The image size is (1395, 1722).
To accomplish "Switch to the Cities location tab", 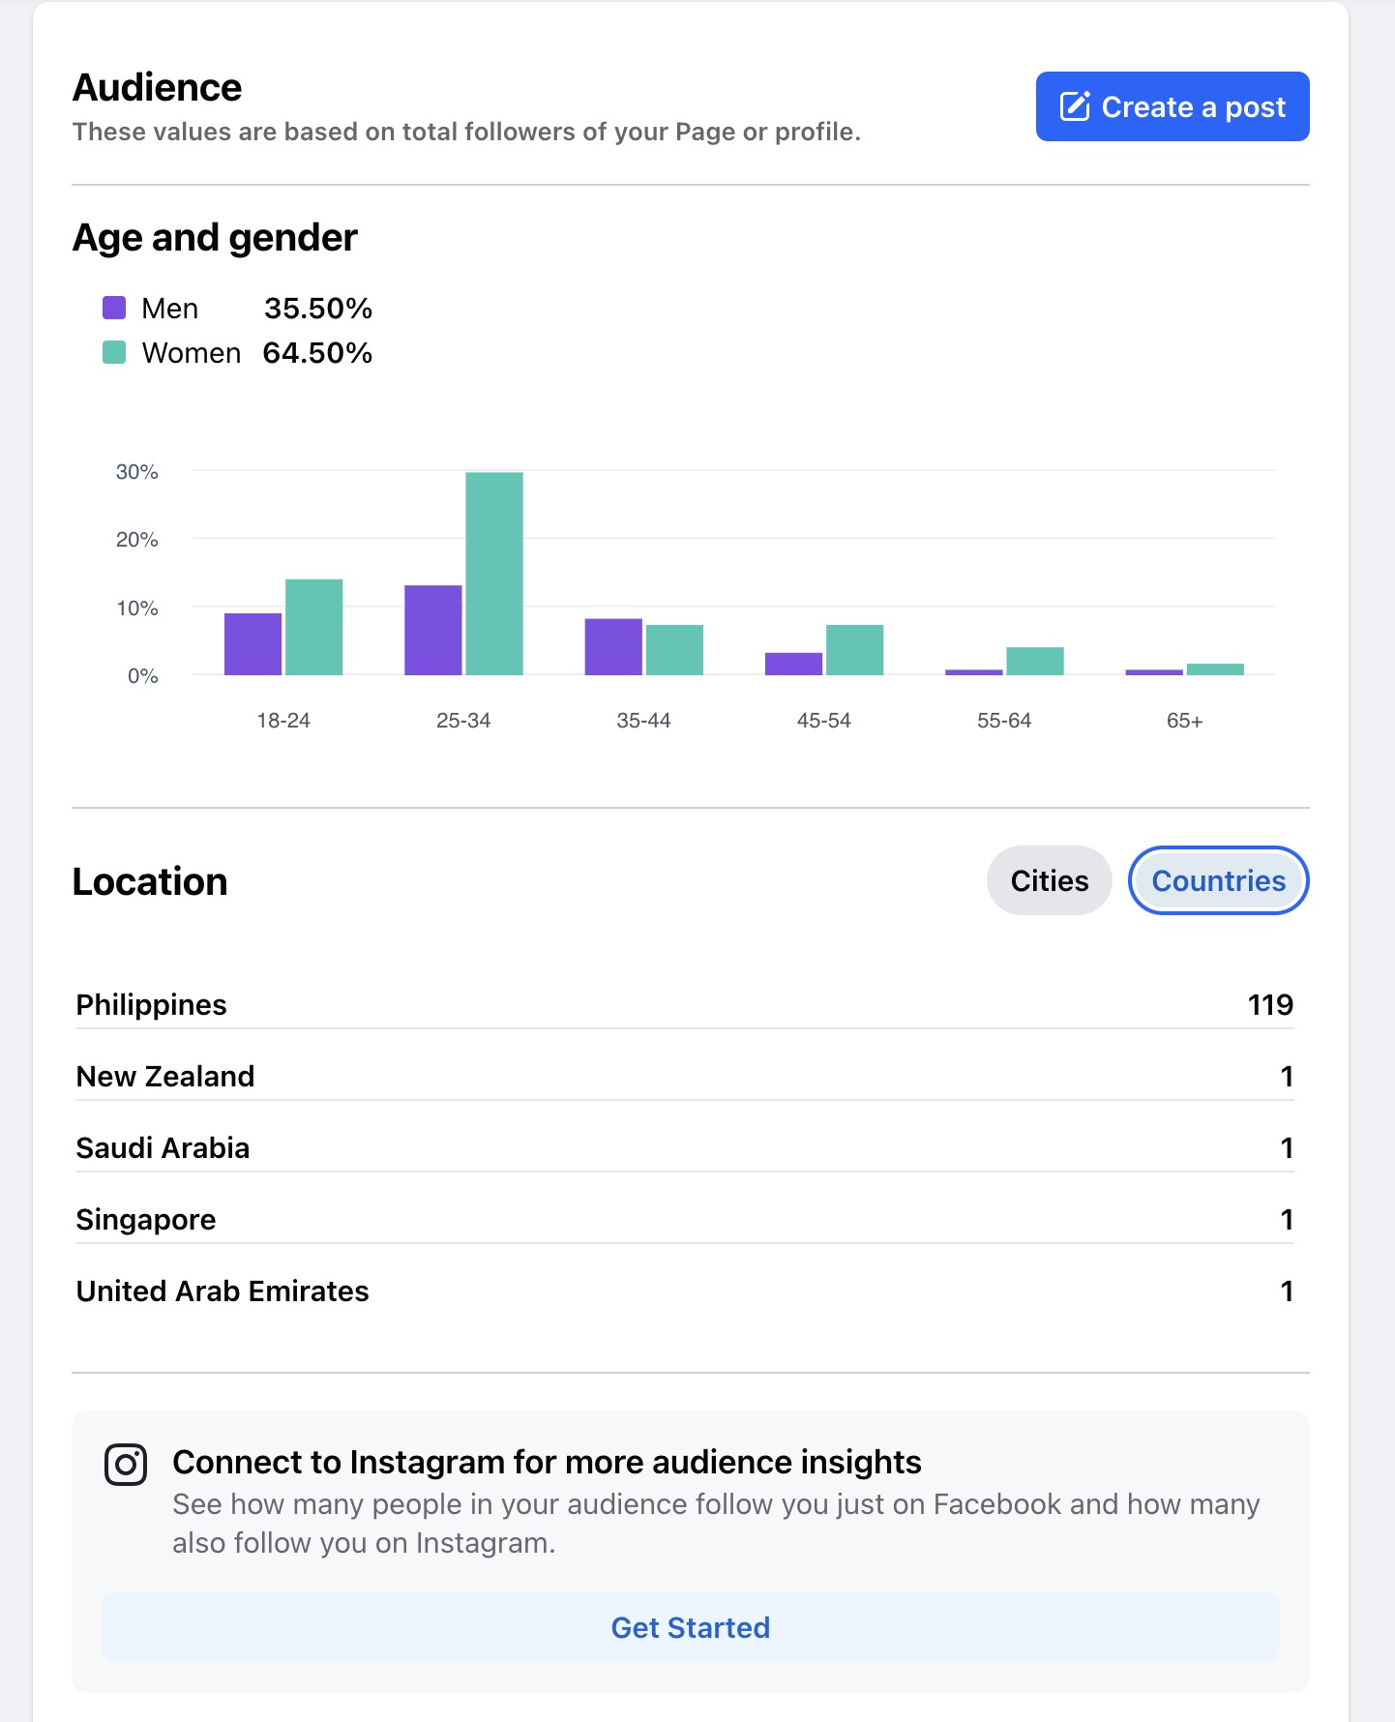I will coord(1049,880).
